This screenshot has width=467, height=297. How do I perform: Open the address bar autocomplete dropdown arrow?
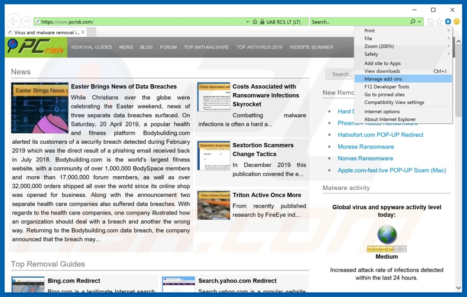248,22
